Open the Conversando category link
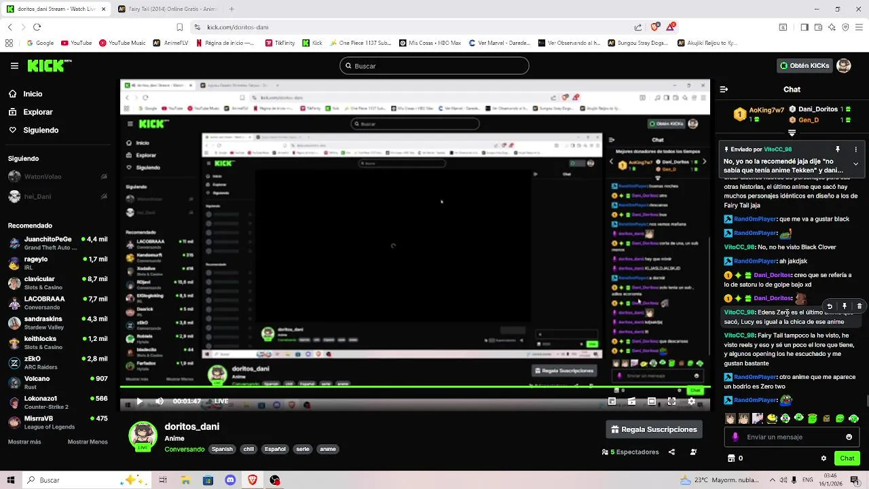The height and width of the screenshot is (489, 869). 184,449
